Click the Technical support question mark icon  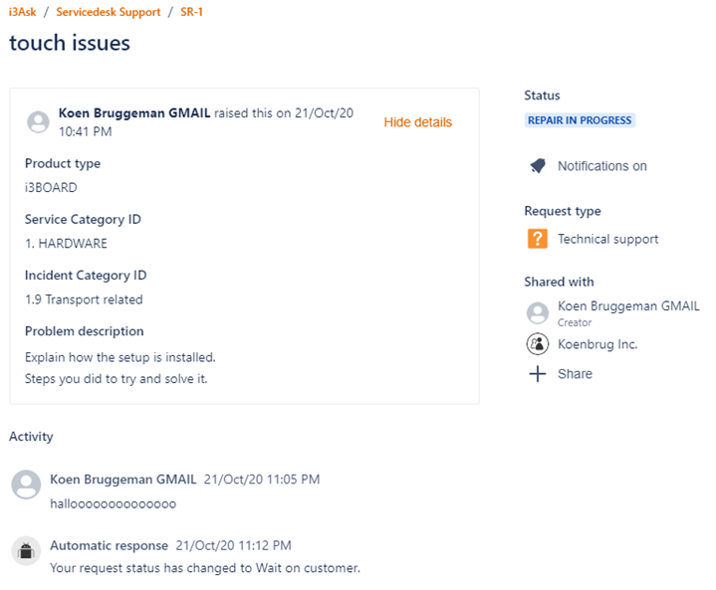(x=538, y=239)
